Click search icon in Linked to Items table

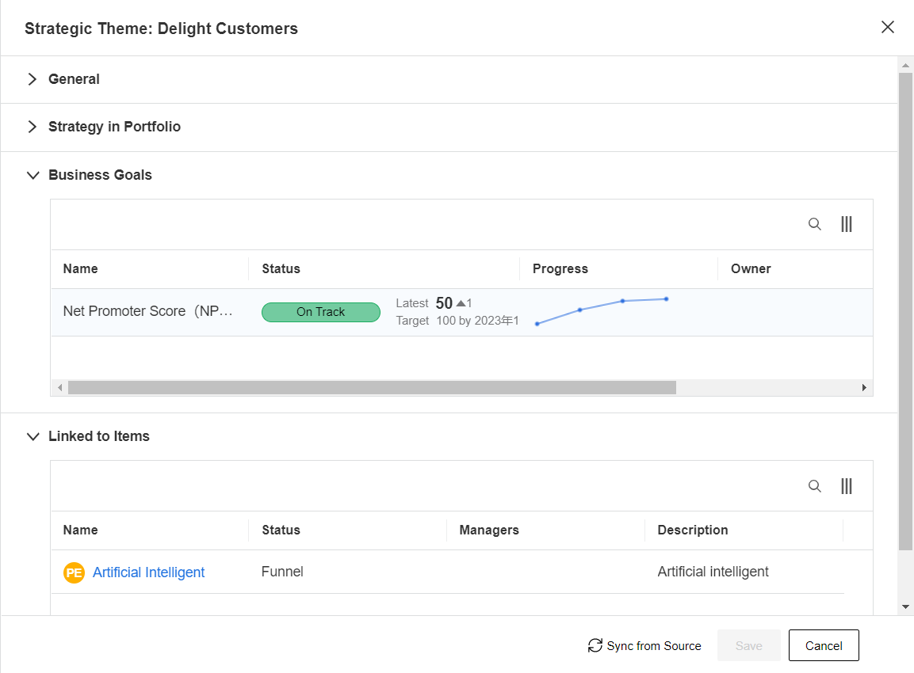[x=814, y=486]
